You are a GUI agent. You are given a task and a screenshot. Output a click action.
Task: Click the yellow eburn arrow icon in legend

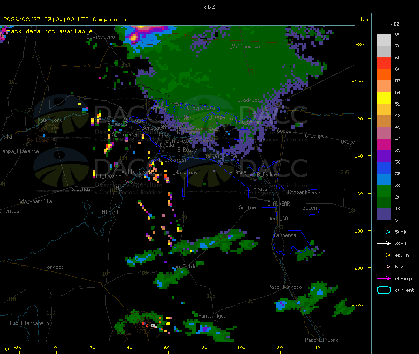[x=384, y=255]
